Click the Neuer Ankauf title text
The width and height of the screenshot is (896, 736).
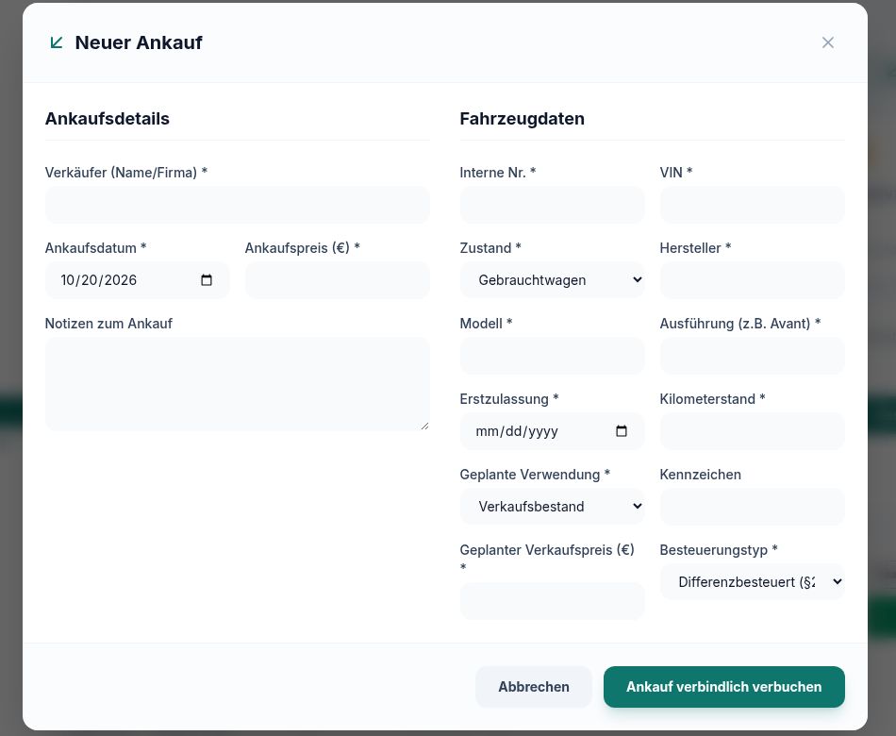139,42
